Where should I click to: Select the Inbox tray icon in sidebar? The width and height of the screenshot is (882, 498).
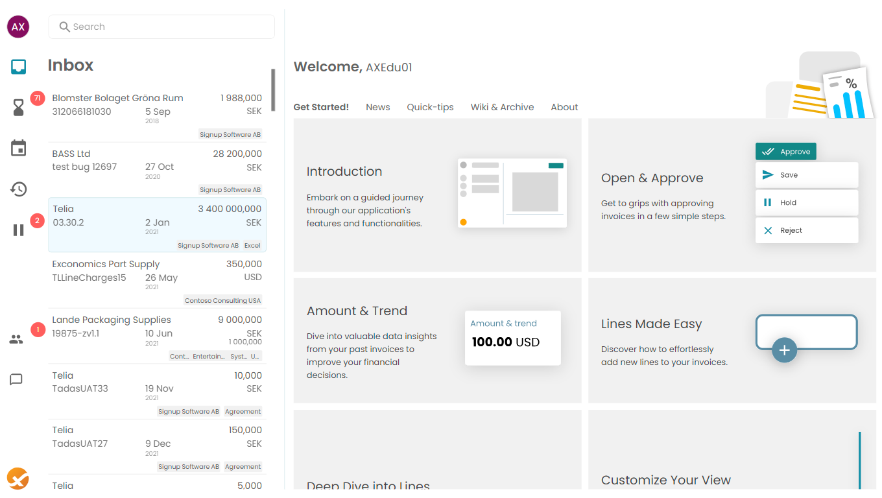click(19, 66)
